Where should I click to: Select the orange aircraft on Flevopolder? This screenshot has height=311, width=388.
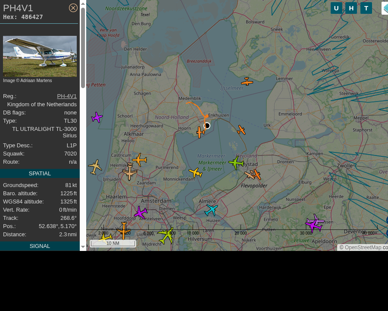coord(257,175)
